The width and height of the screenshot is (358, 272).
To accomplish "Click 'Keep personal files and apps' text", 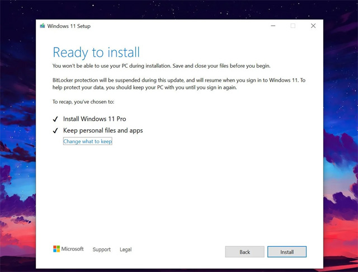I will click(x=103, y=130).
